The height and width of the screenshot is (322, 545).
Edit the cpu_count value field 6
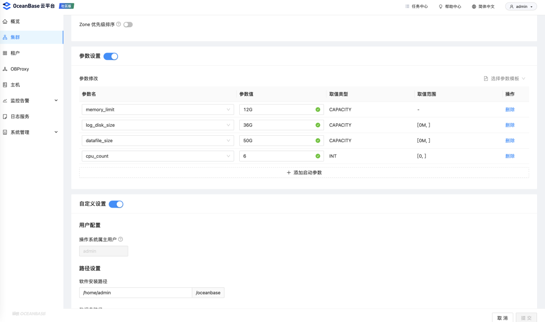coord(281,156)
